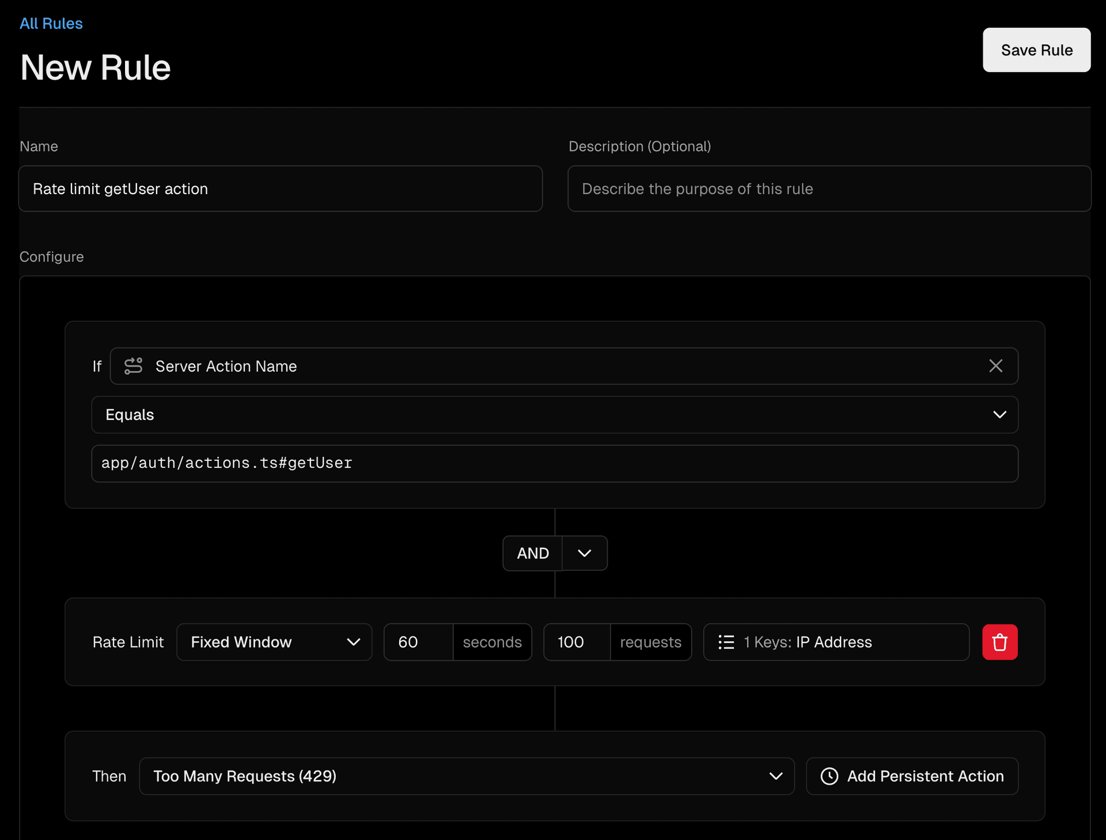The image size is (1106, 840).
Task: Expand the Equals operator chevron
Action: pos(999,415)
